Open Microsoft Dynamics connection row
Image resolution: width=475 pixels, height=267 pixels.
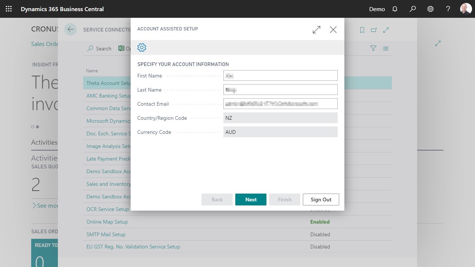[x=108, y=121]
